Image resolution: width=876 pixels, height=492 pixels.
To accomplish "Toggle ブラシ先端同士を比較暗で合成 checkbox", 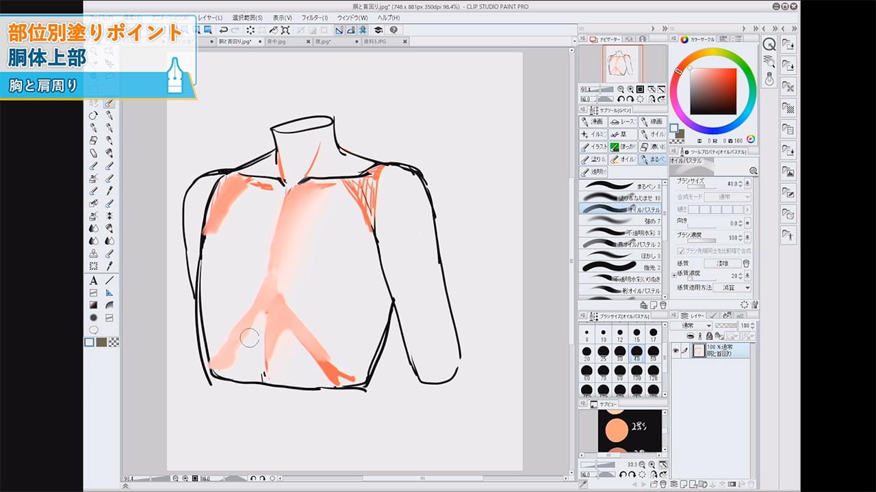I will [681, 250].
